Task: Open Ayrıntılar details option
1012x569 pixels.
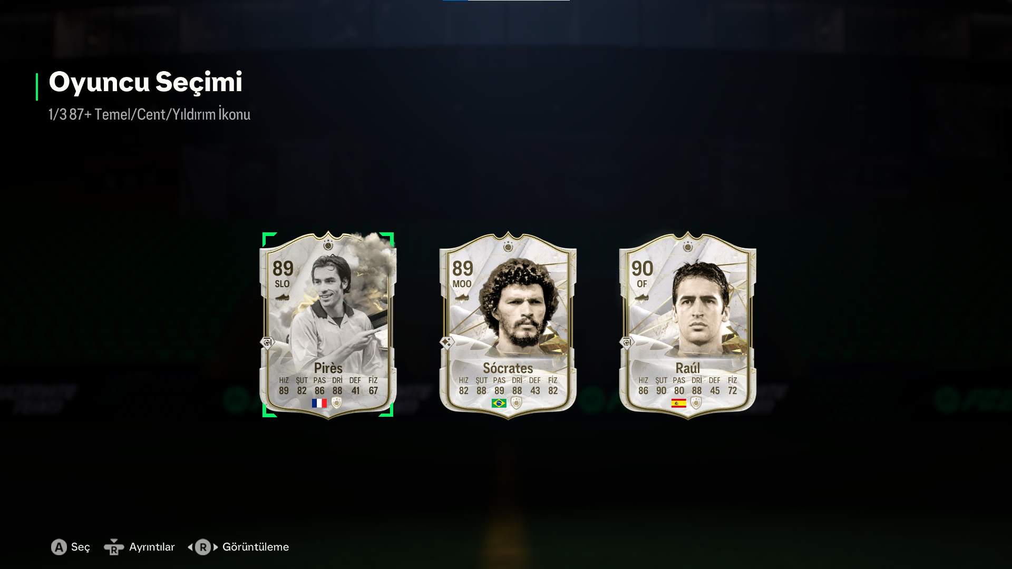Action: coord(152,547)
